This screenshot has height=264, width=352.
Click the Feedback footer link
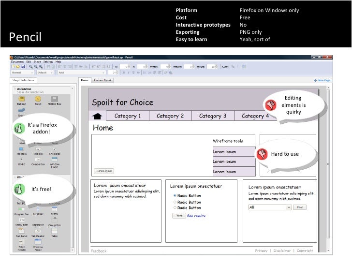pyautogui.click(x=99, y=251)
